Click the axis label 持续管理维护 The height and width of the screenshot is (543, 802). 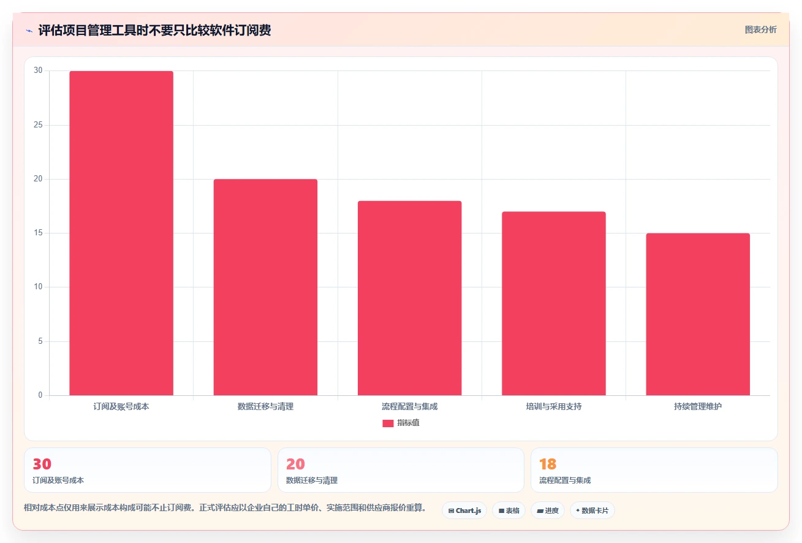coord(698,406)
